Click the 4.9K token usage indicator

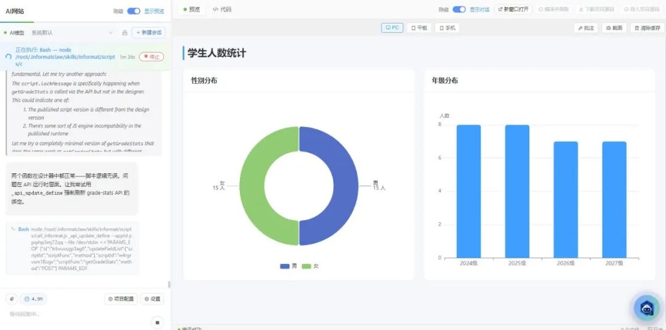point(33,299)
